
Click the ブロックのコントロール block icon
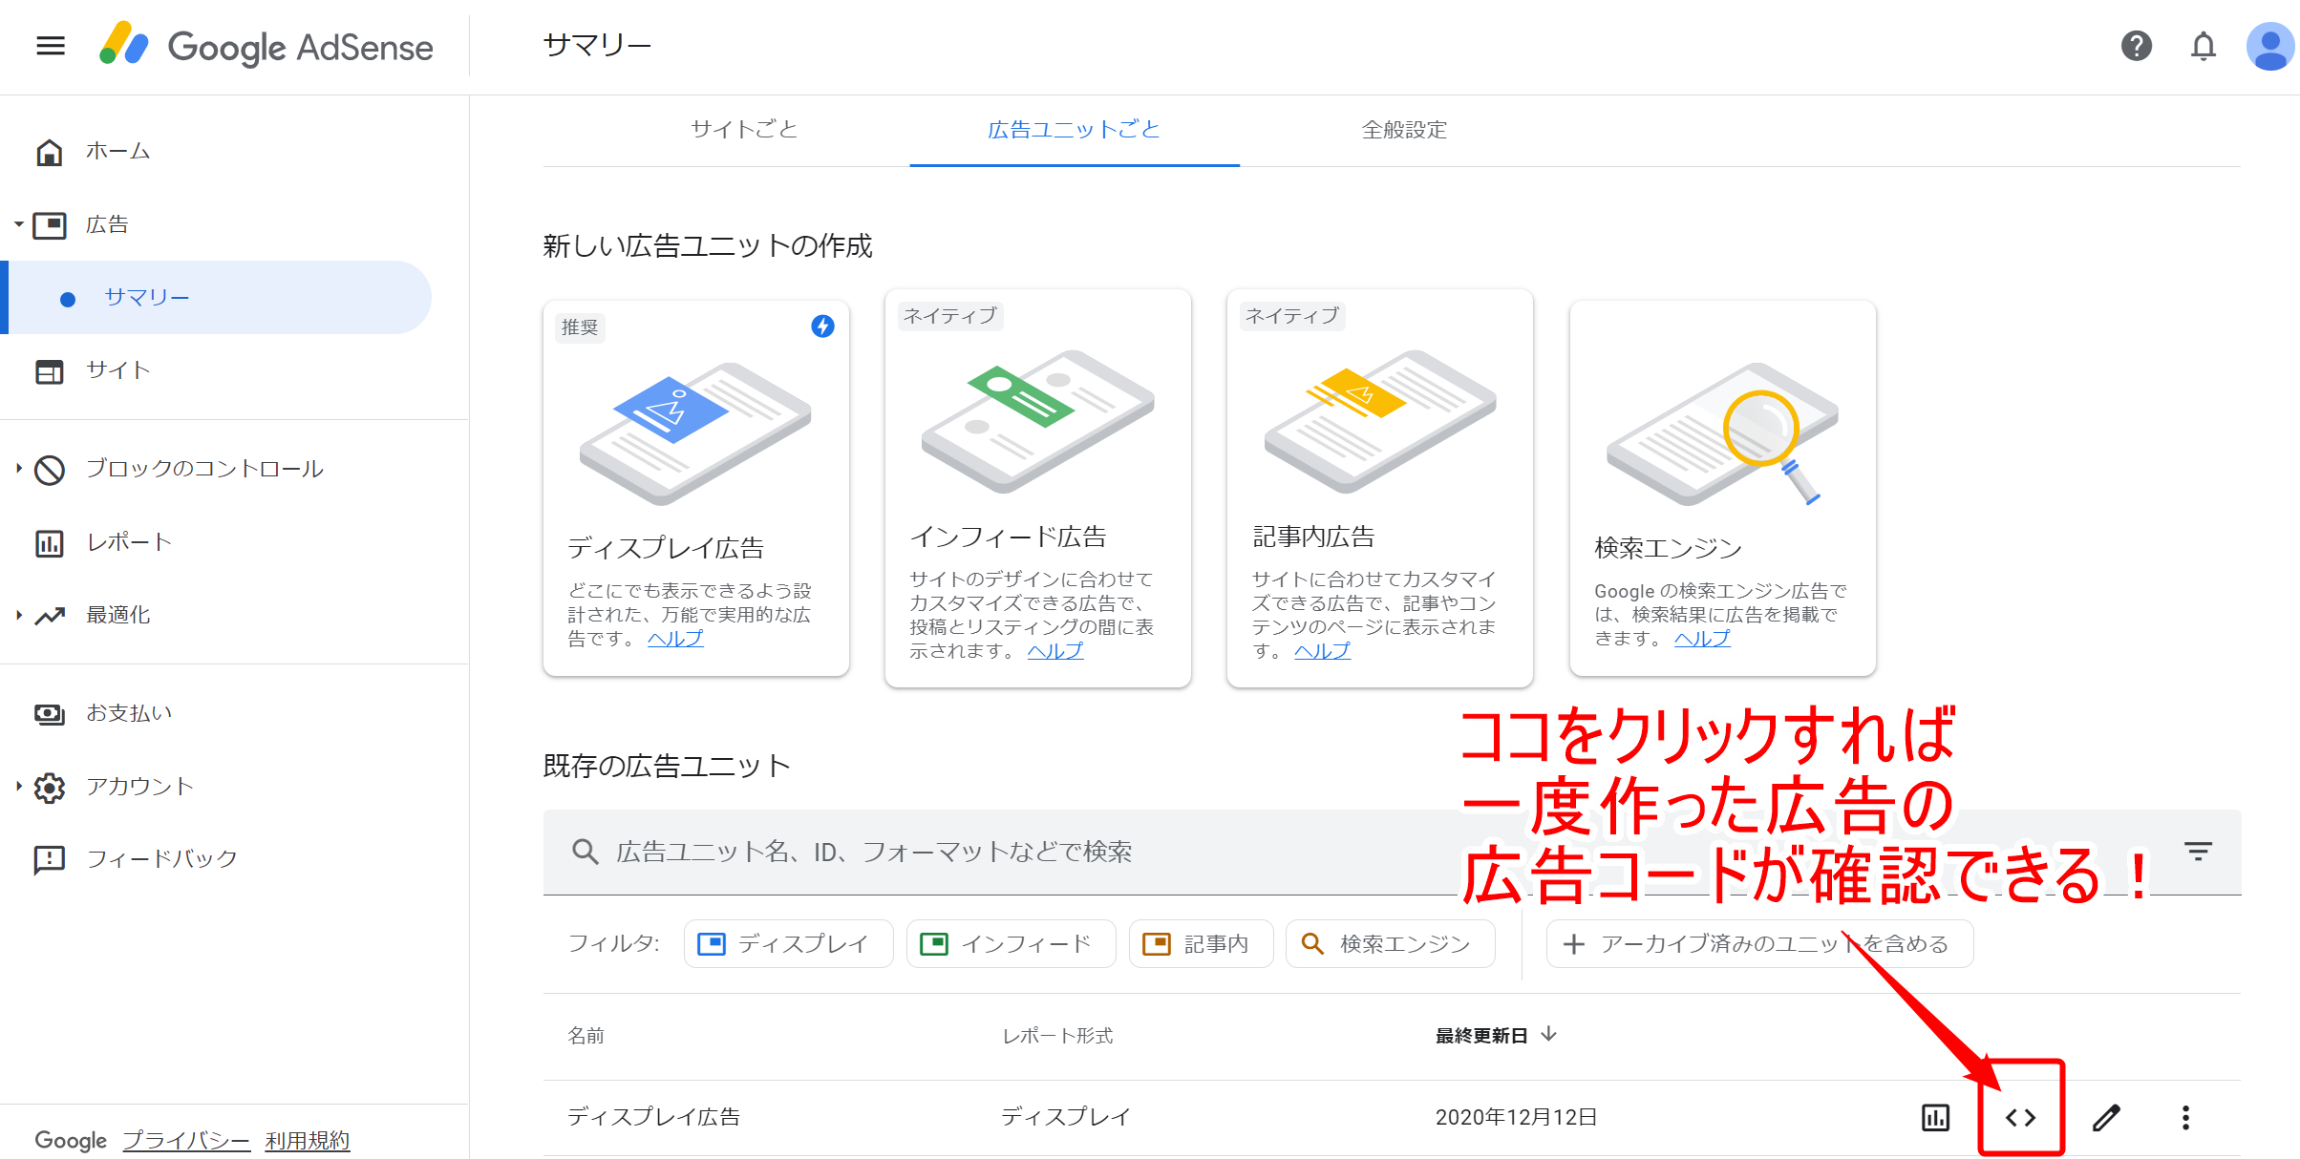[x=50, y=470]
